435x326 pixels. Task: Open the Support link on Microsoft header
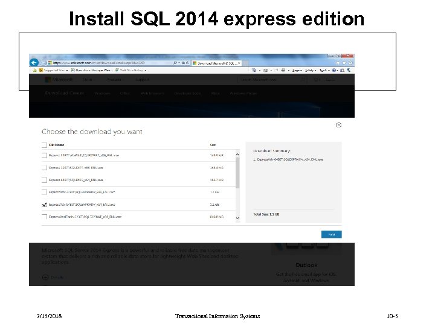142,80
